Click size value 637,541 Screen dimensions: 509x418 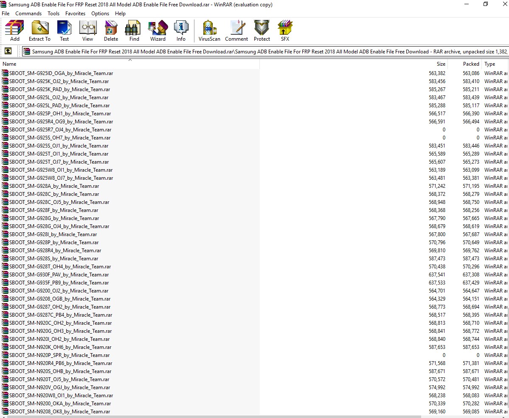437,275
